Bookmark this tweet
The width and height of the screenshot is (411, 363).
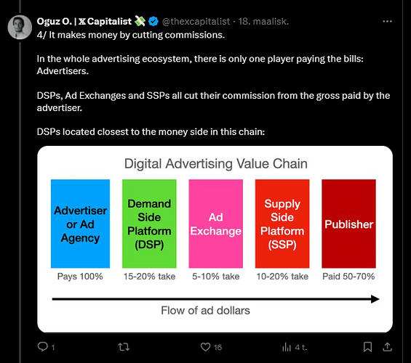tap(367, 347)
